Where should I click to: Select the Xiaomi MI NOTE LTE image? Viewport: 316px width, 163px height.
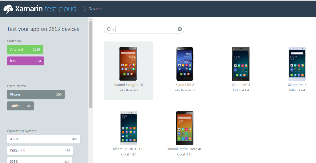pos(128,128)
